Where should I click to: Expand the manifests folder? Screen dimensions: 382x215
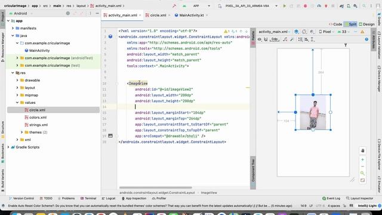pos(13,28)
